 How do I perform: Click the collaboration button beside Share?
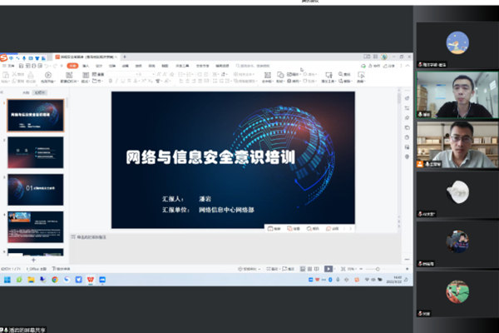tap(374, 66)
